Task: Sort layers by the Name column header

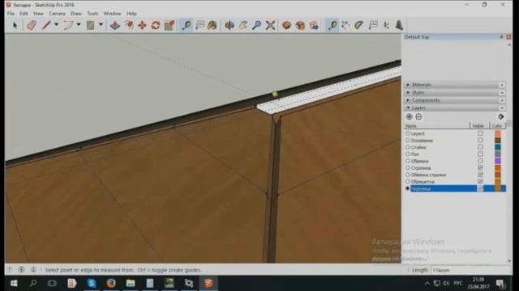Action: (x=436, y=126)
